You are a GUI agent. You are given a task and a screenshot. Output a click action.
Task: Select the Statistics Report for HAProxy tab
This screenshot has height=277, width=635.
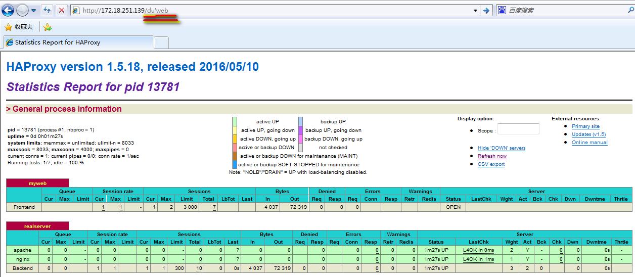click(77, 42)
